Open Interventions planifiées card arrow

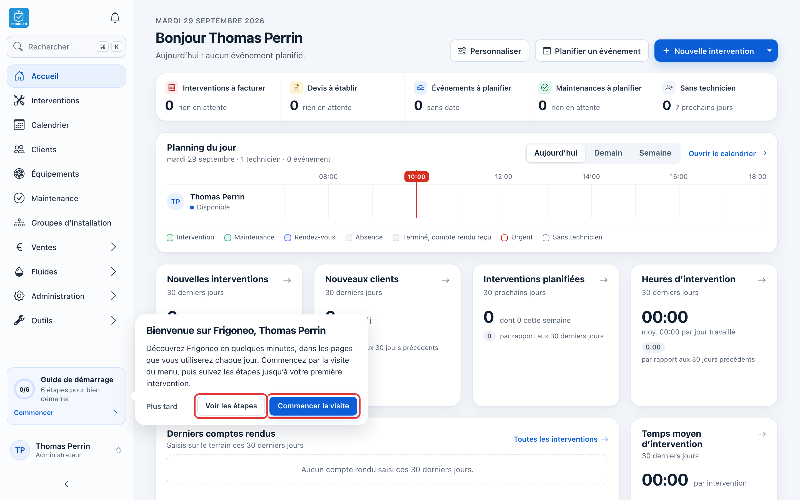[604, 280]
